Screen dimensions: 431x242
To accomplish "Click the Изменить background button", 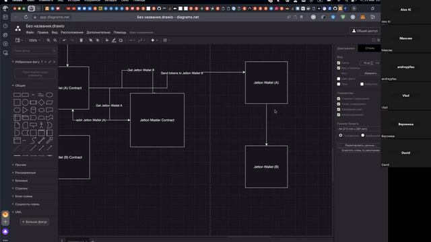I will click(x=371, y=73).
